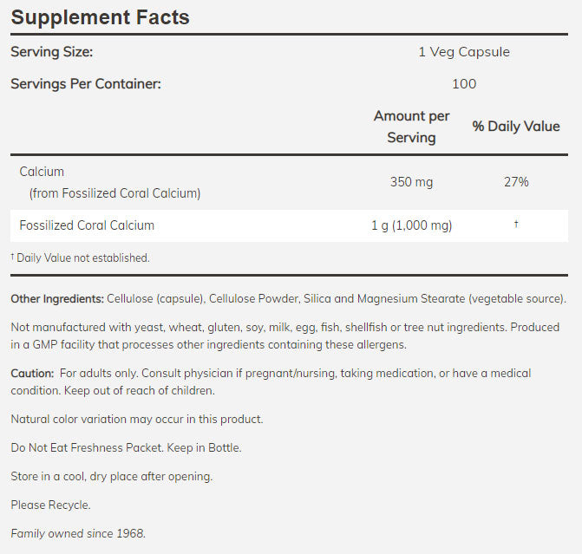Select the 1 Veg Capsule value
This screenshot has width=582, height=554.
point(464,52)
